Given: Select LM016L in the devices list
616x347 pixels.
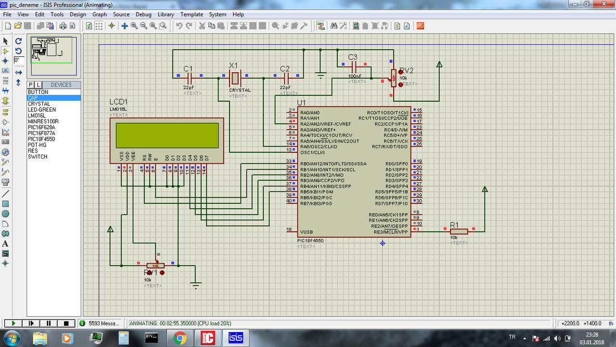Looking at the screenshot, I should (54, 116).
